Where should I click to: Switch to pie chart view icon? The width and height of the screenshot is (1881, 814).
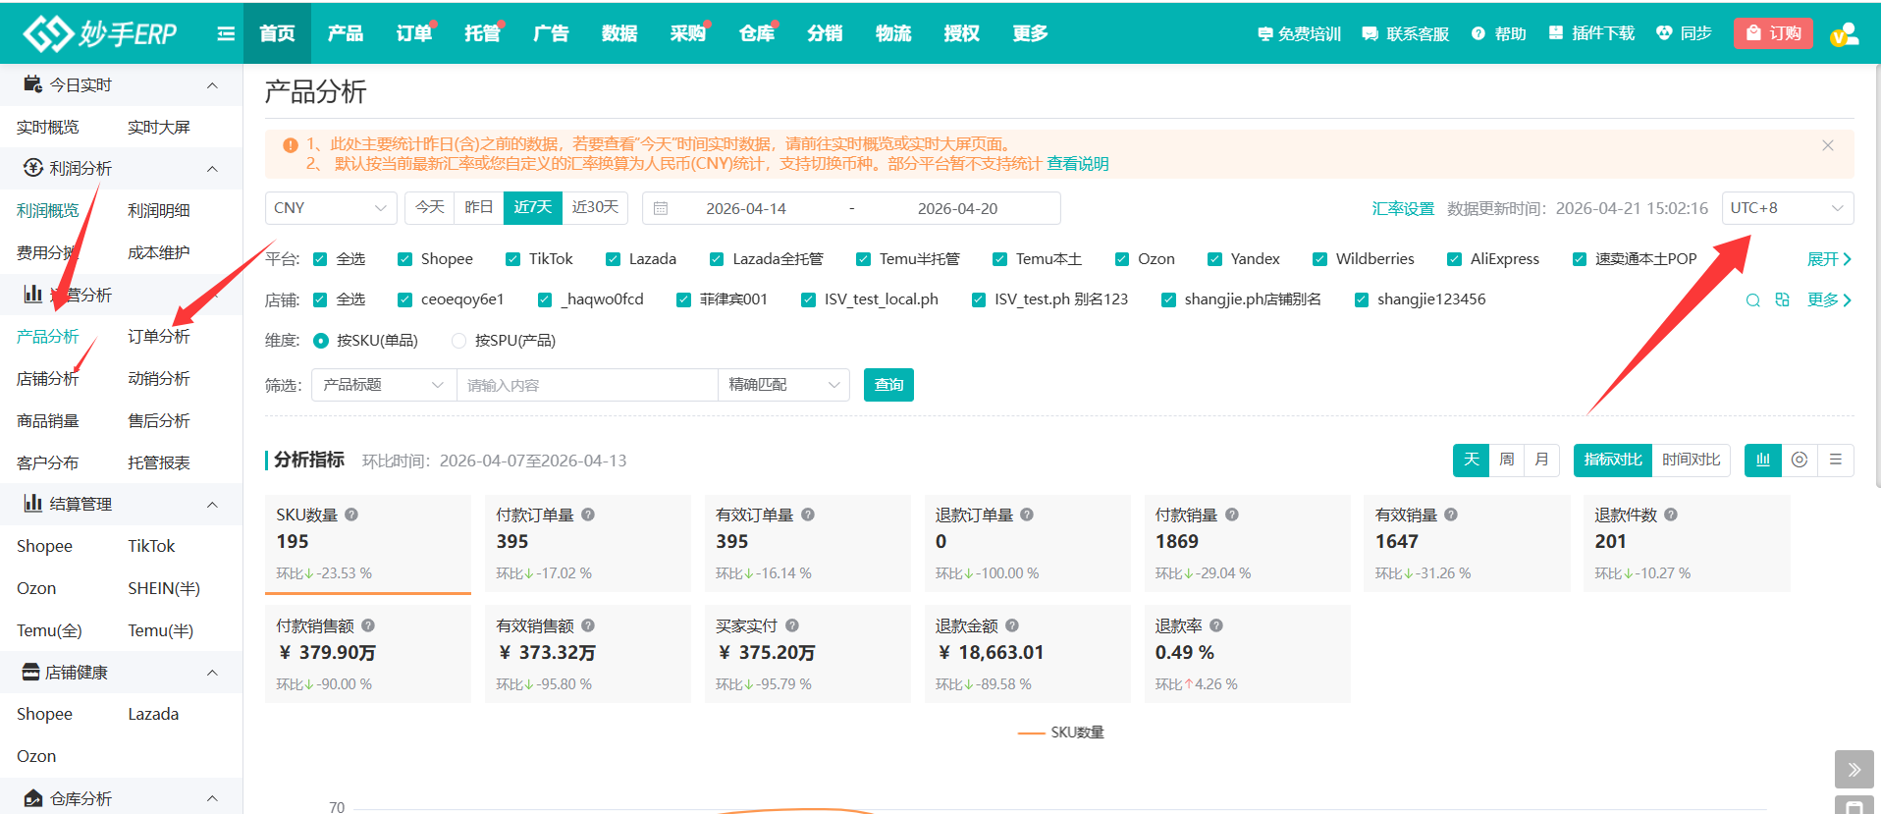[1800, 460]
